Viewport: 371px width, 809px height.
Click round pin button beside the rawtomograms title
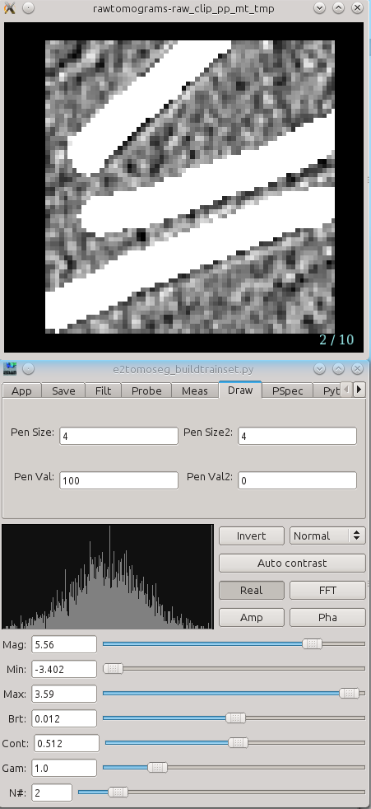click(x=28, y=8)
